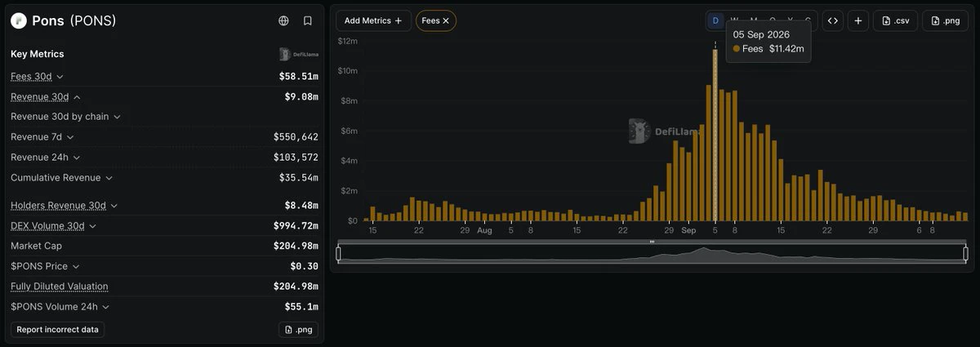This screenshot has width=980, height=347.
Task: Click the $35.54m cumulative value
Action: tap(299, 178)
